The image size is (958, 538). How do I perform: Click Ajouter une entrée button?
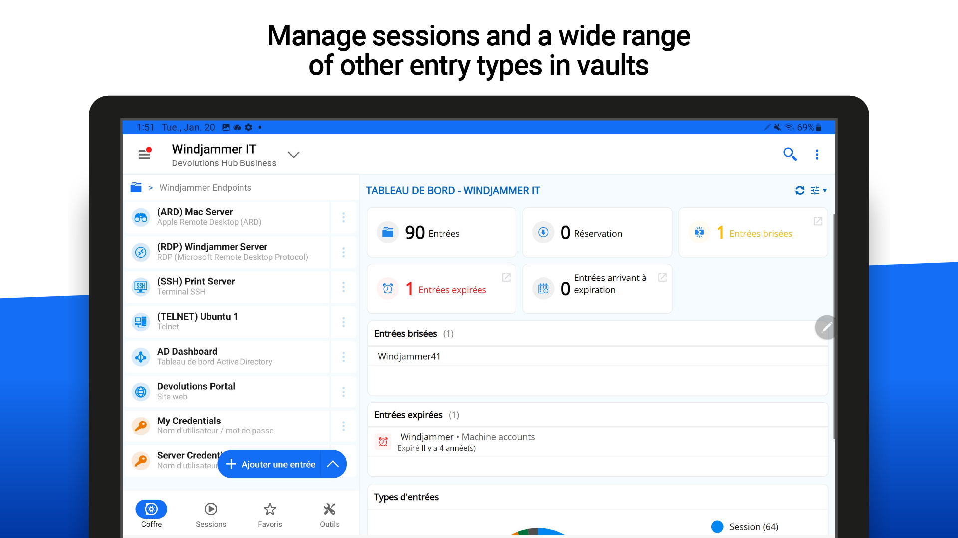(x=270, y=464)
